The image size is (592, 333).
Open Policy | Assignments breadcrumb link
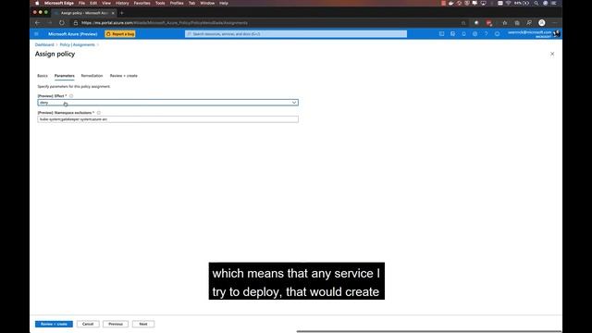point(78,44)
